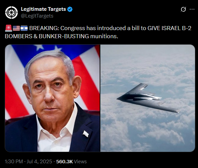Open the right photo of bomber over clouds

148,98
